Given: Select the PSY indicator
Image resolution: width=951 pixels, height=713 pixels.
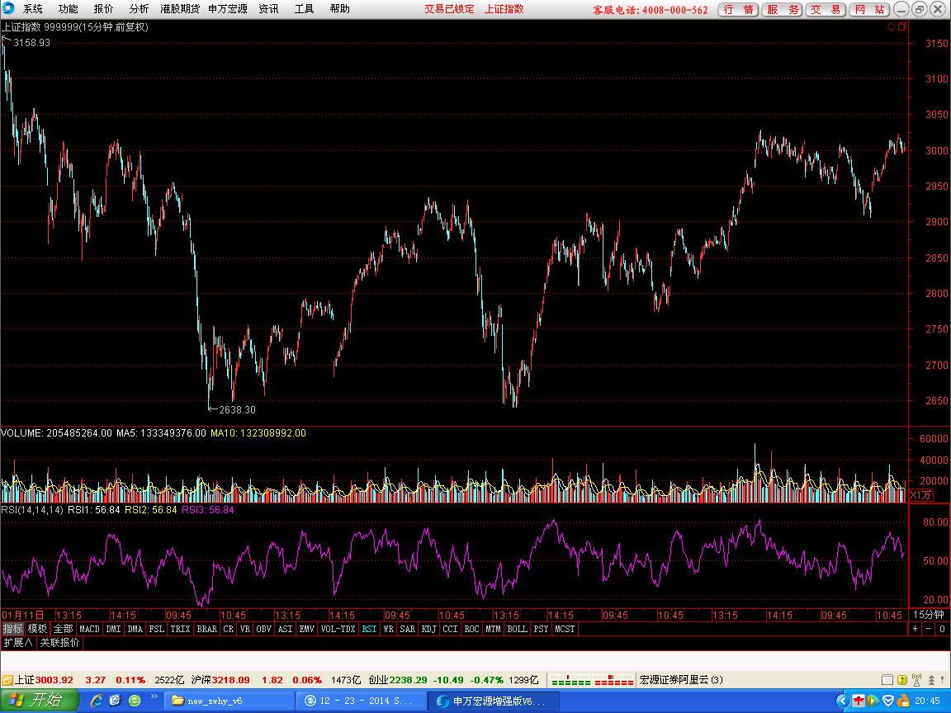Looking at the screenshot, I should pos(541,629).
